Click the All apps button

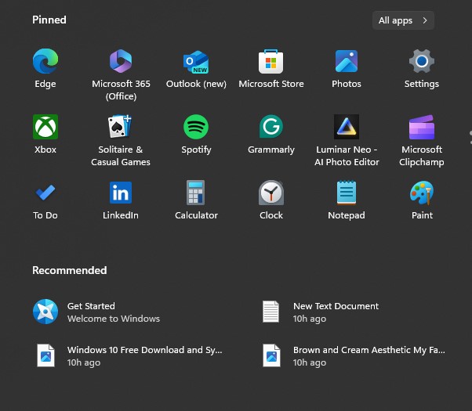(403, 20)
